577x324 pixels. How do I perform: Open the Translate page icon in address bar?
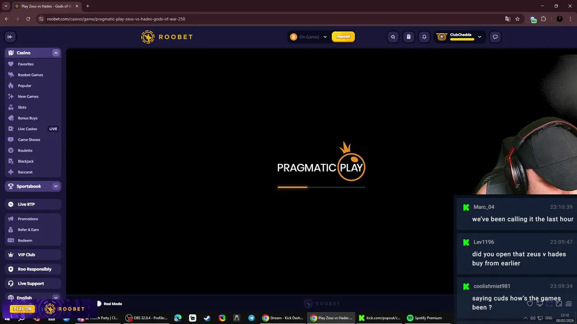click(508, 19)
